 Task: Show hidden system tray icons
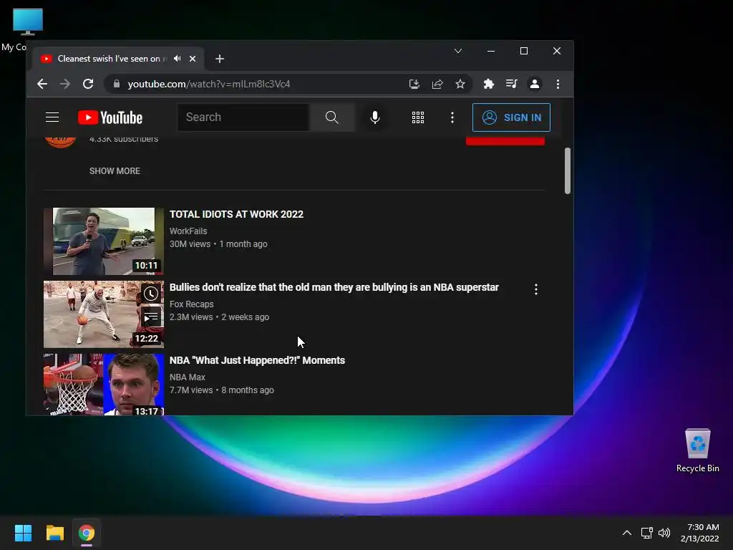pos(627,533)
